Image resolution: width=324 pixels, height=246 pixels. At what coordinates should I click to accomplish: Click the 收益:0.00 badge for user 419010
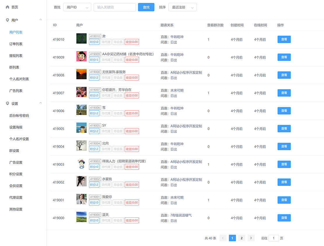(132, 42)
